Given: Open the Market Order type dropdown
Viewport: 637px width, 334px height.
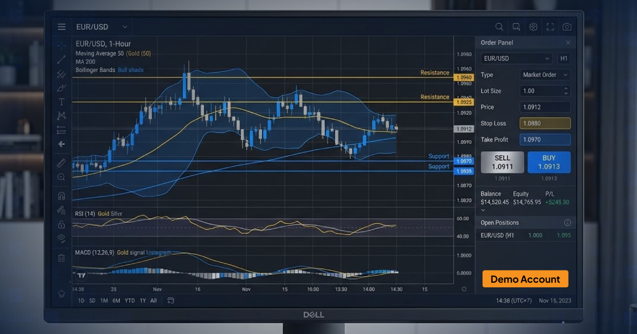Looking at the screenshot, I should (x=545, y=75).
